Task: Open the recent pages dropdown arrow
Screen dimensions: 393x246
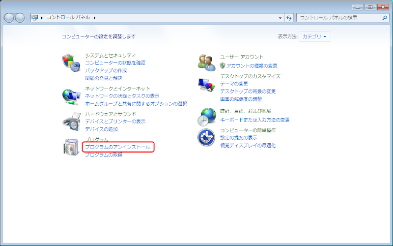Action: point(28,18)
